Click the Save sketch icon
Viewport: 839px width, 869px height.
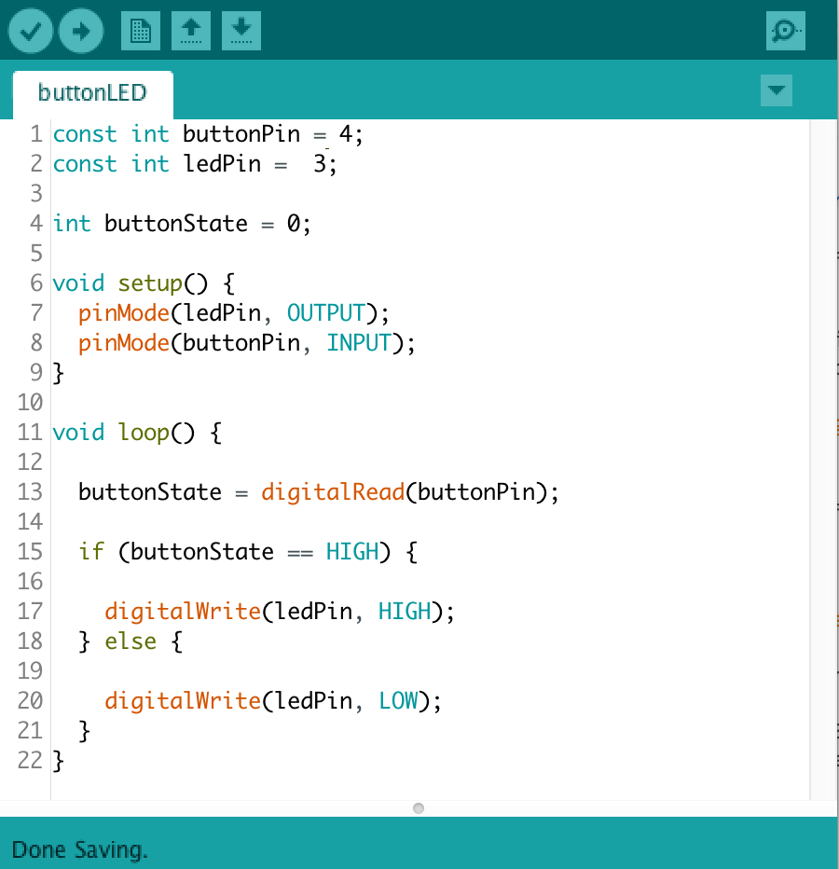241,30
